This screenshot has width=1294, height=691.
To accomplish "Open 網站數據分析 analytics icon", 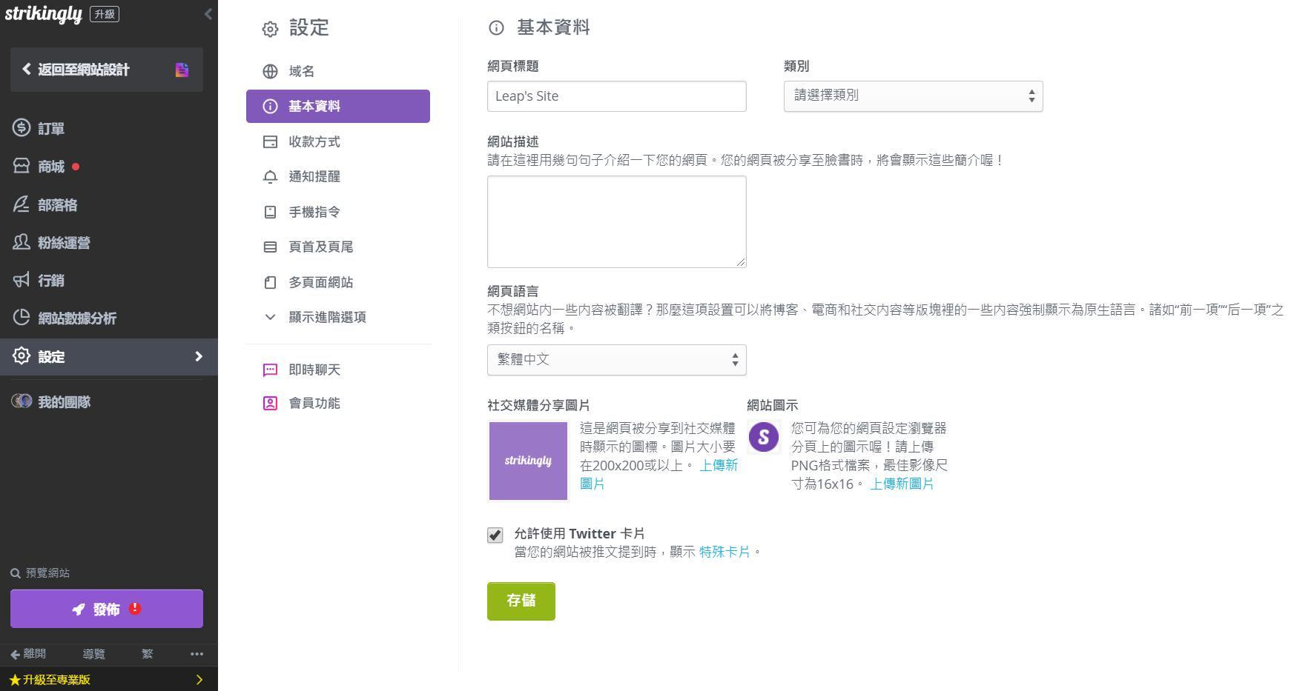I will (22, 318).
